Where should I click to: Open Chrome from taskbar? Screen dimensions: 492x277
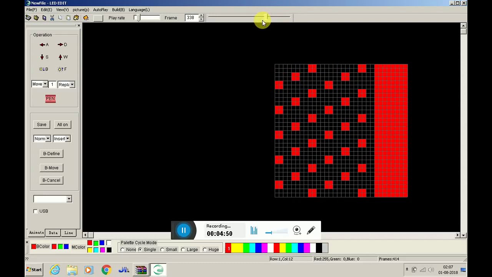pos(106,270)
